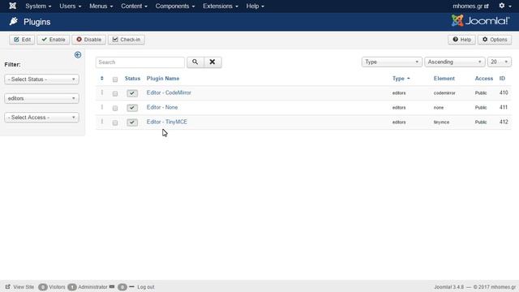This screenshot has height=292, width=519.
Task: Open the gear user settings dropdown
Action: click(x=504, y=6)
